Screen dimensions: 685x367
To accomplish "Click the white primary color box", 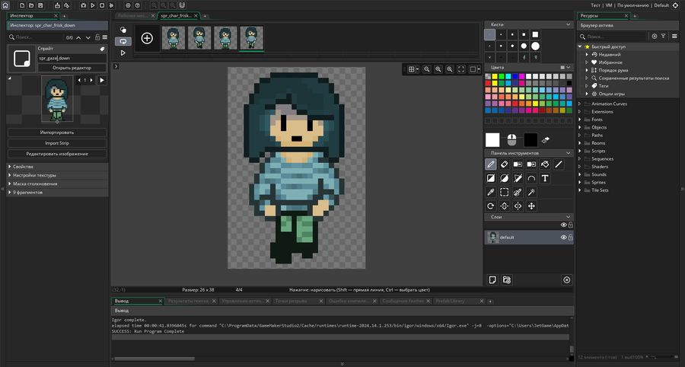I will tap(492, 140).
